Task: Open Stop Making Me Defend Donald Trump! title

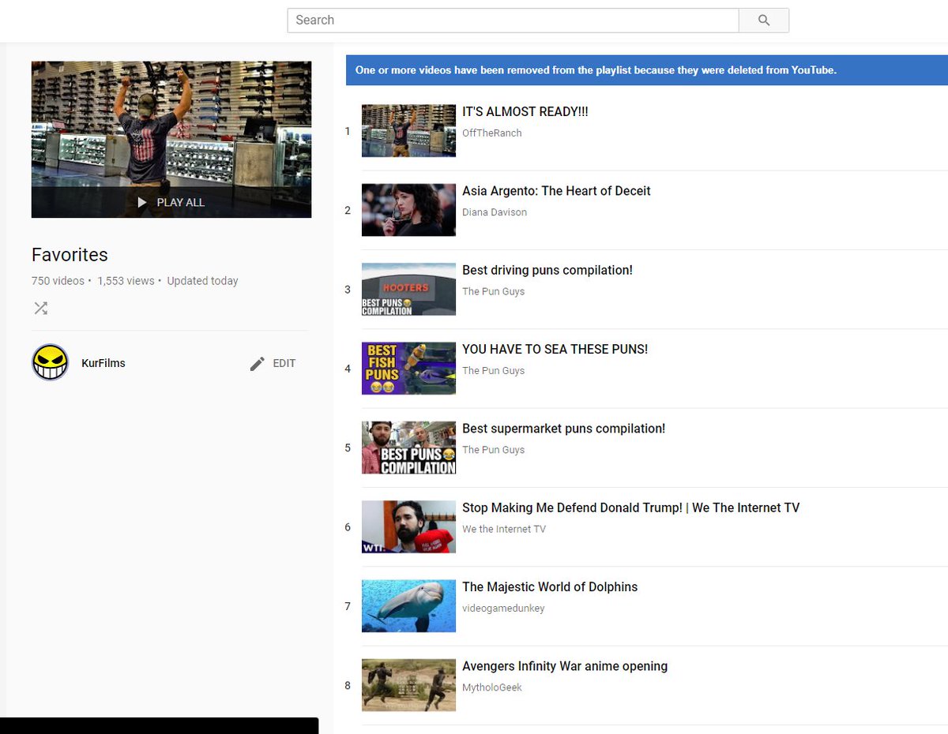Action: point(630,507)
